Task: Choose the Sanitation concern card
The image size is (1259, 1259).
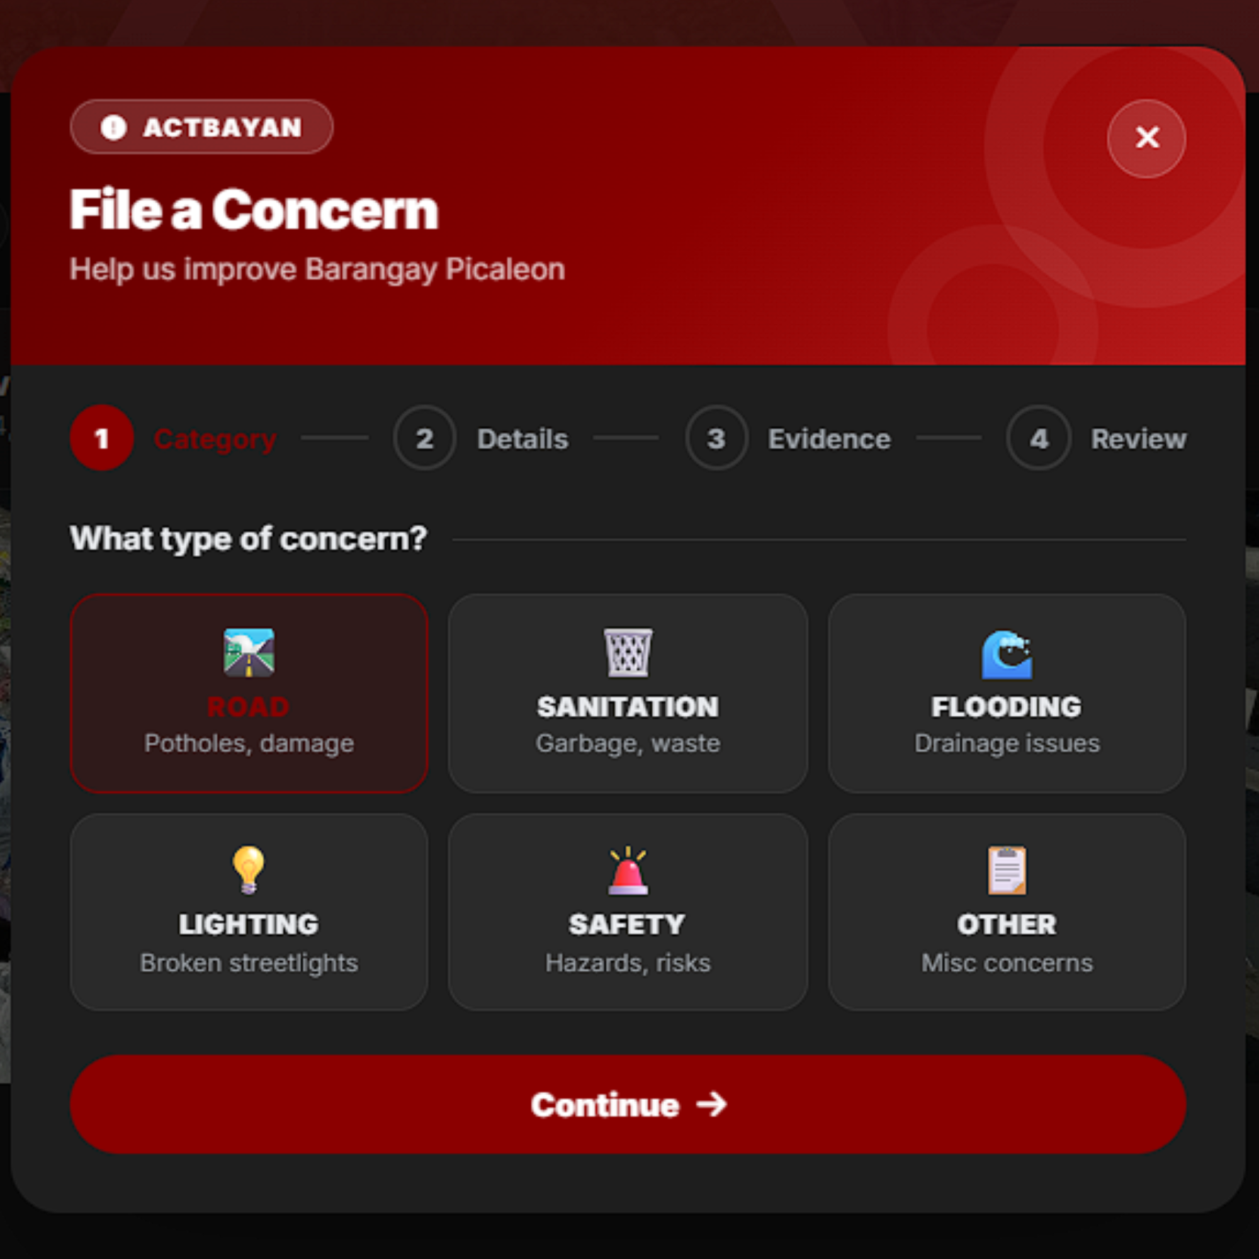Action: click(628, 692)
